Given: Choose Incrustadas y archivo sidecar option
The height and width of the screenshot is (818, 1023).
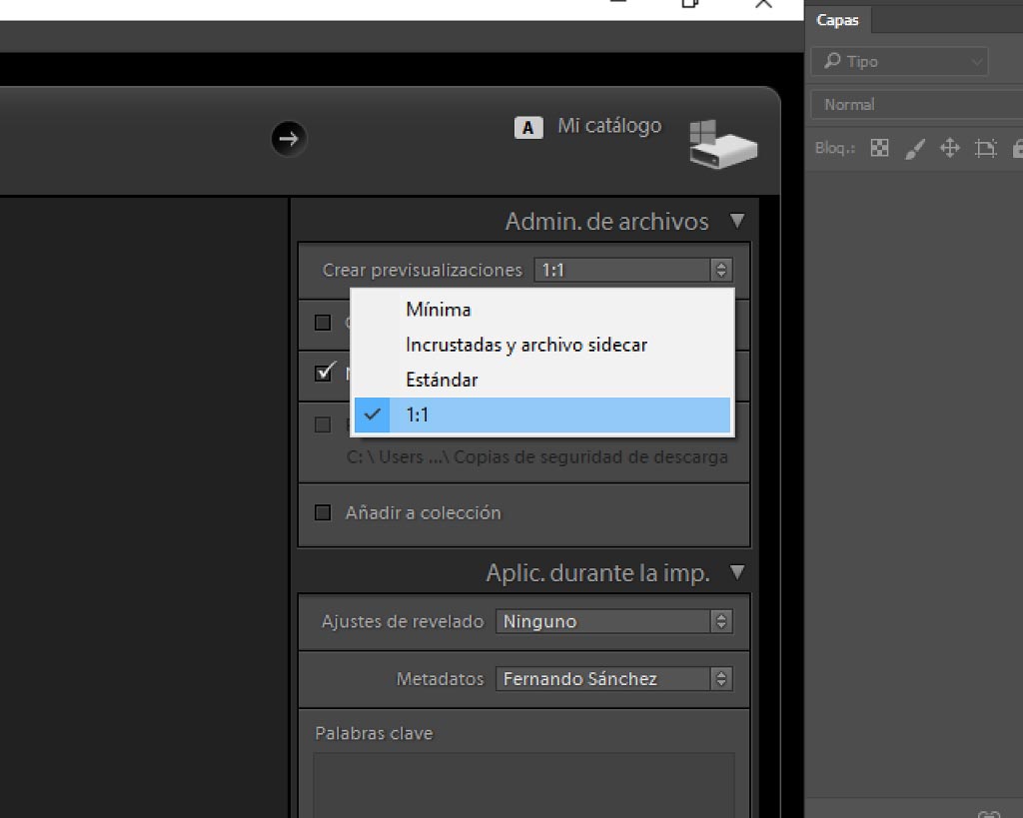Looking at the screenshot, I should pyautogui.click(x=542, y=345).
